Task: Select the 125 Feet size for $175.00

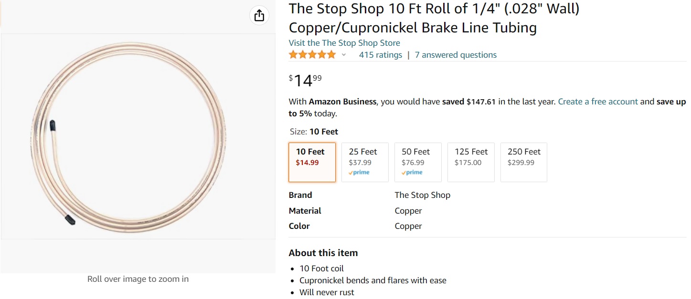Action: (471, 162)
